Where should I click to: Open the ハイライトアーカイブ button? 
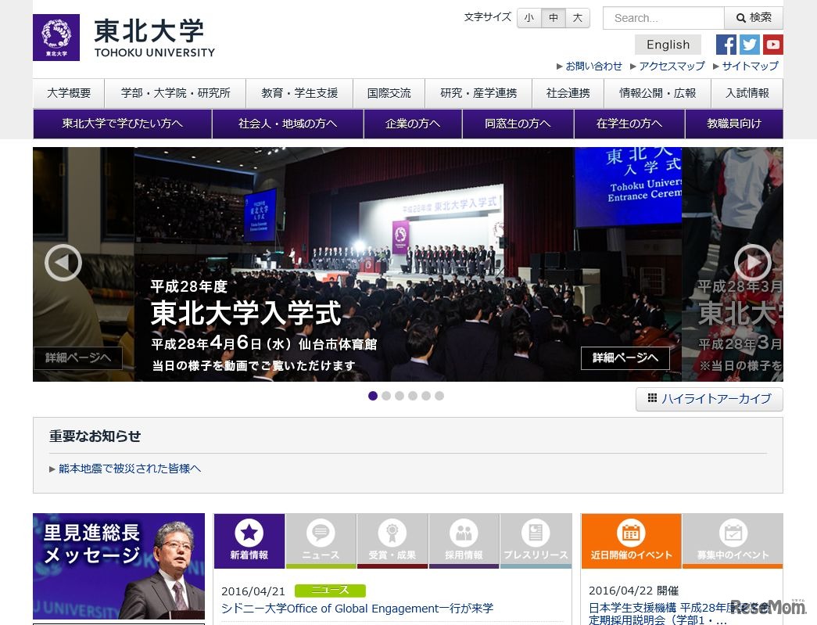pos(709,399)
